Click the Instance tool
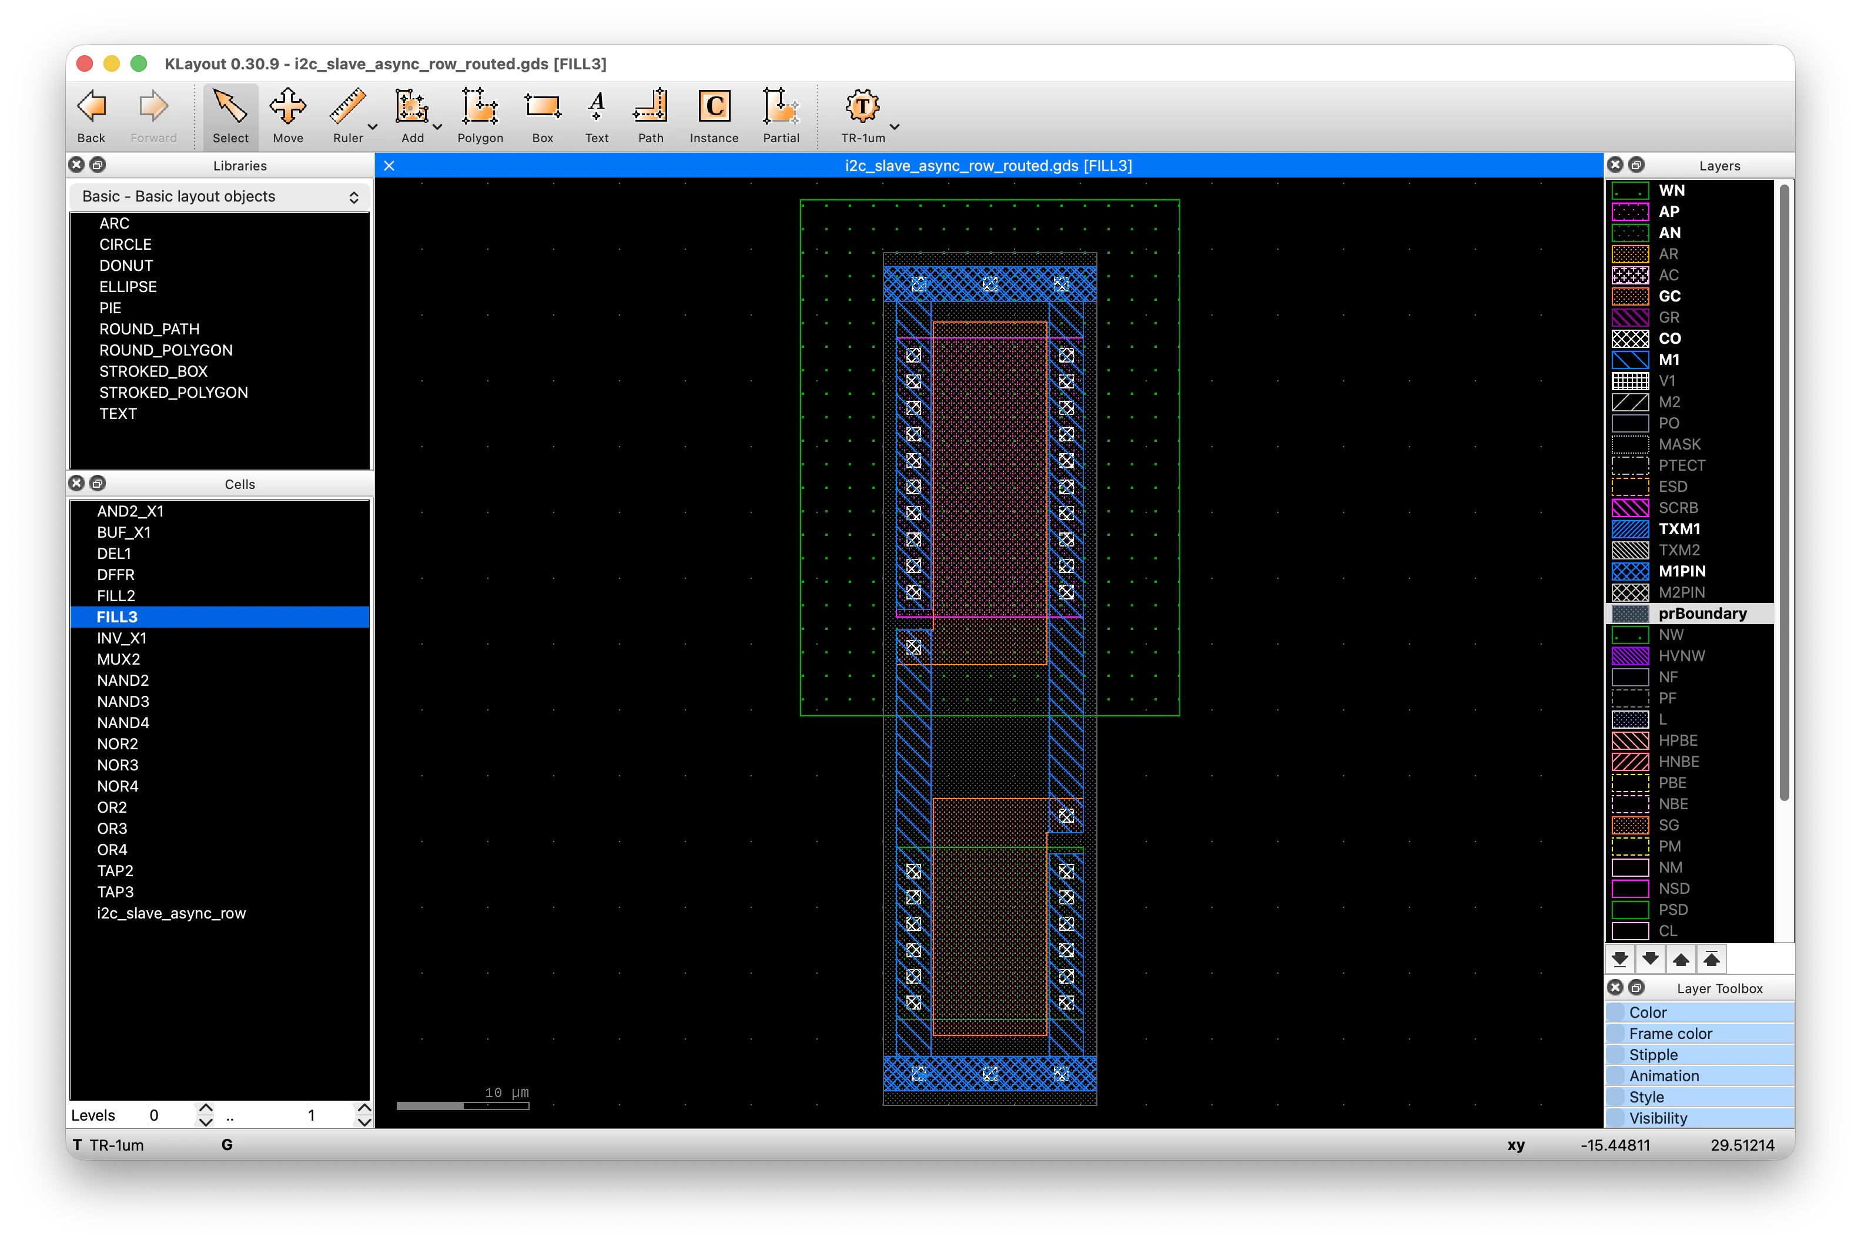 pyautogui.click(x=714, y=116)
